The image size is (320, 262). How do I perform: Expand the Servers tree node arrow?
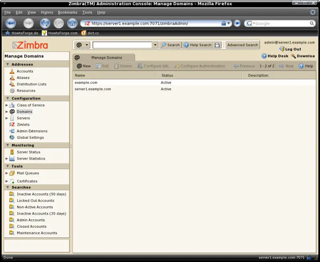(x=7, y=118)
